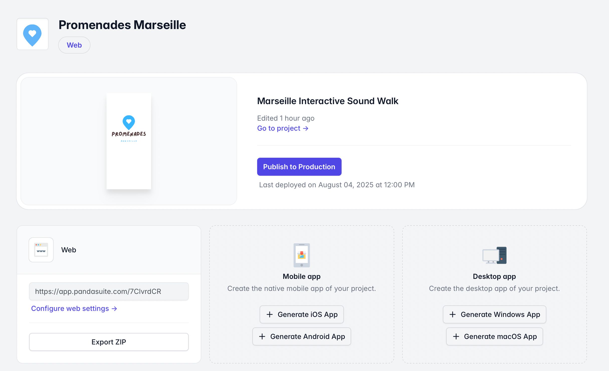Click the Mobile app tablet icon
609x371 pixels.
coord(301,255)
